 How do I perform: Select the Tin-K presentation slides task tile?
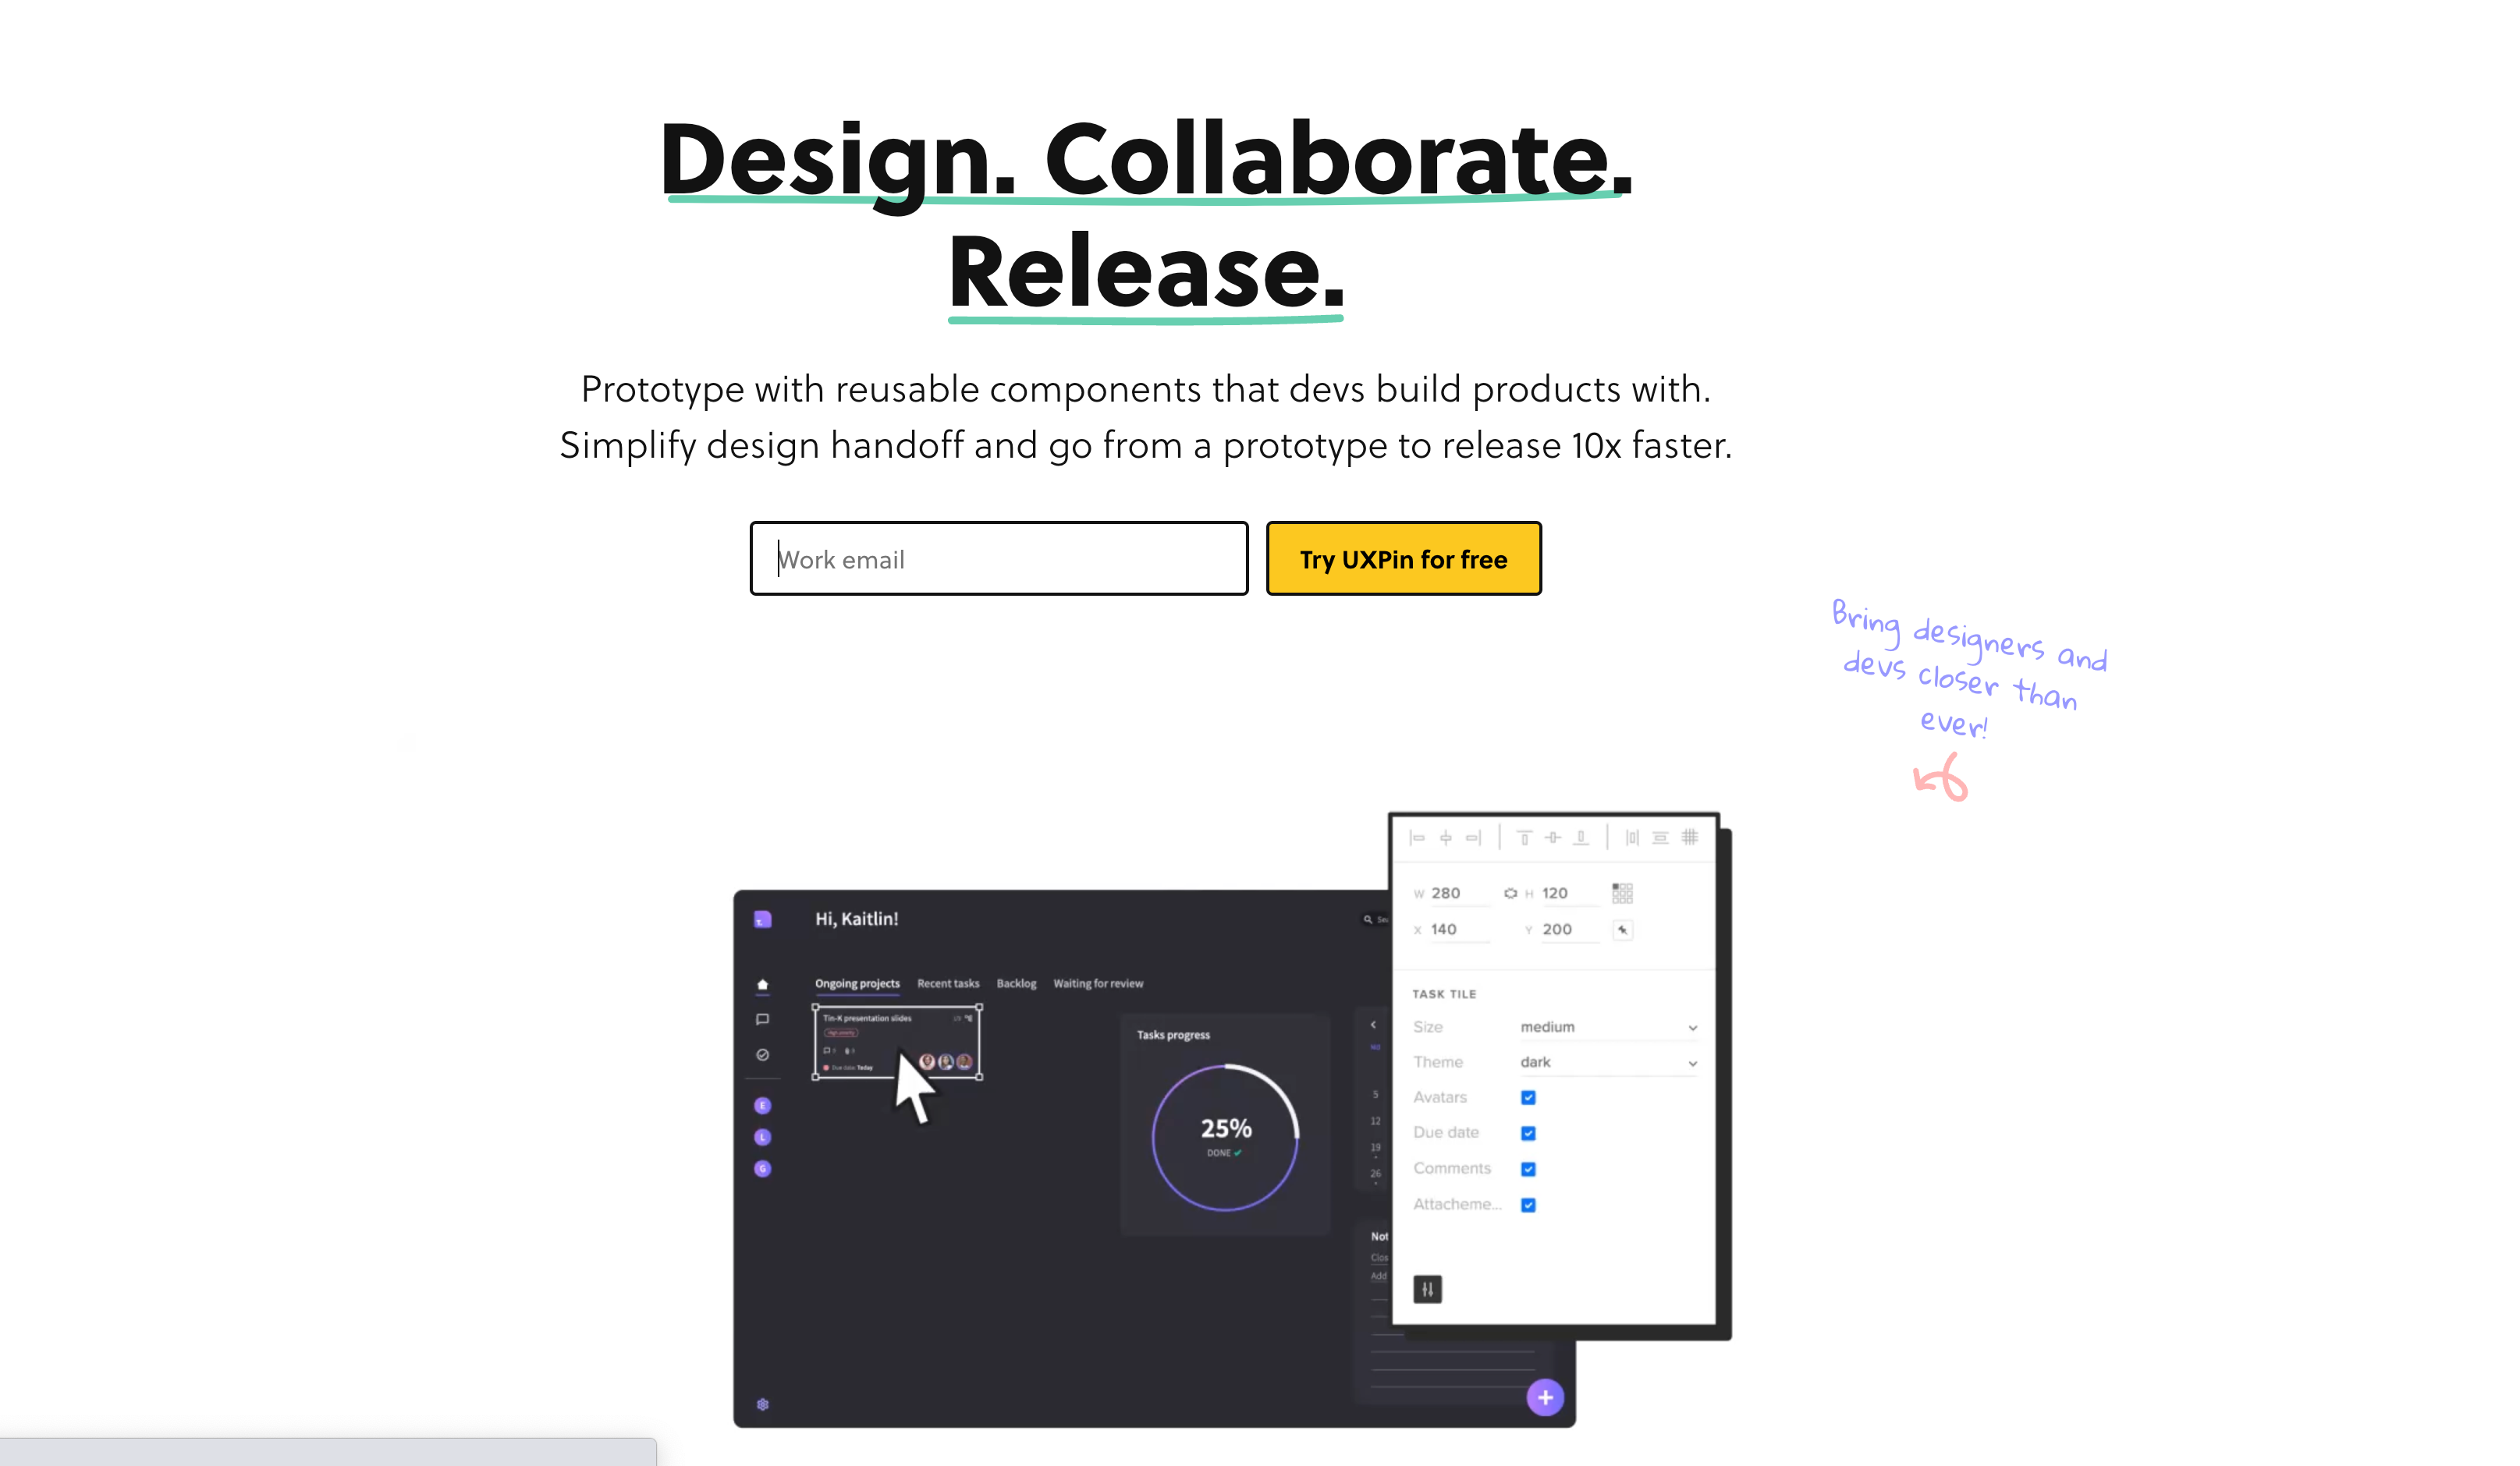(897, 1043)
